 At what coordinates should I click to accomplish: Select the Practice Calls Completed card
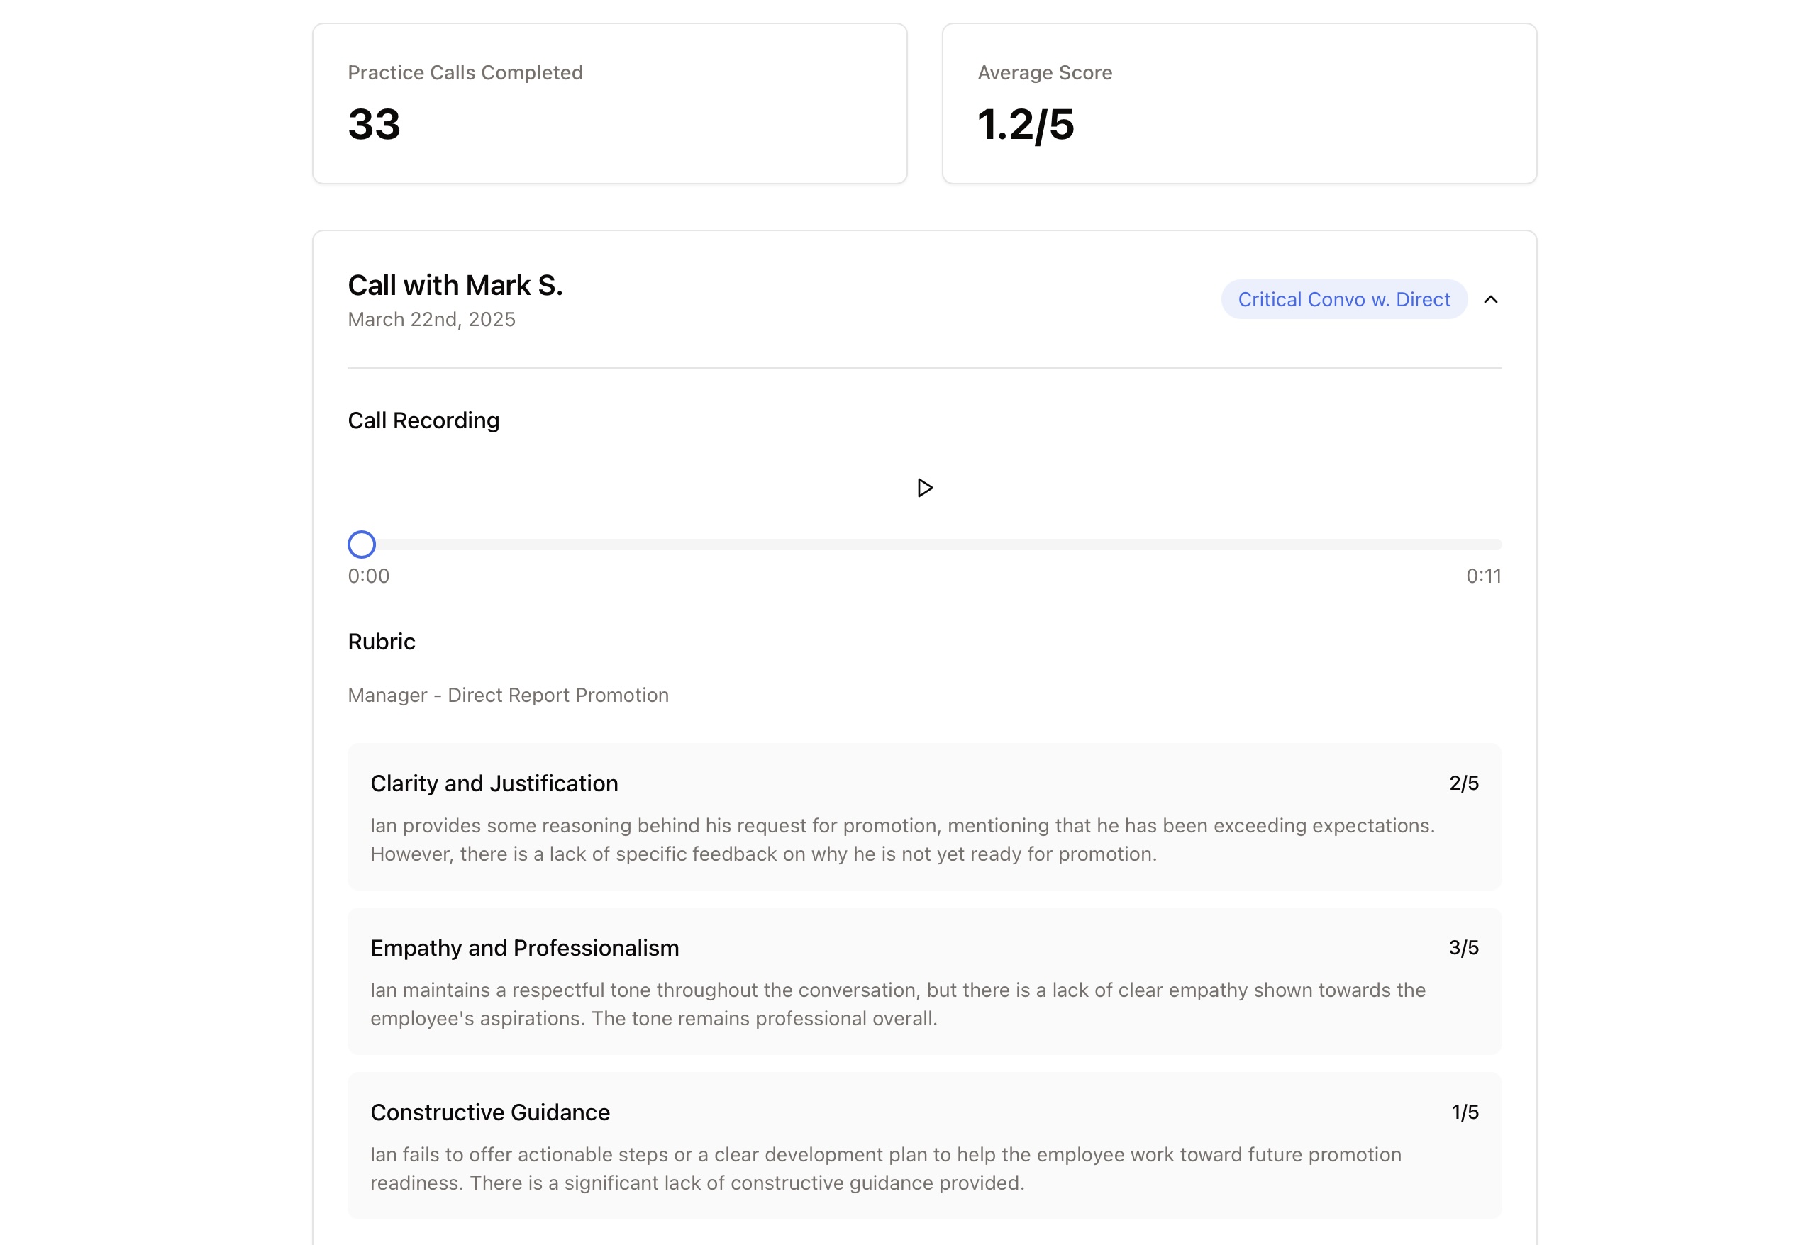click(609, 102)
